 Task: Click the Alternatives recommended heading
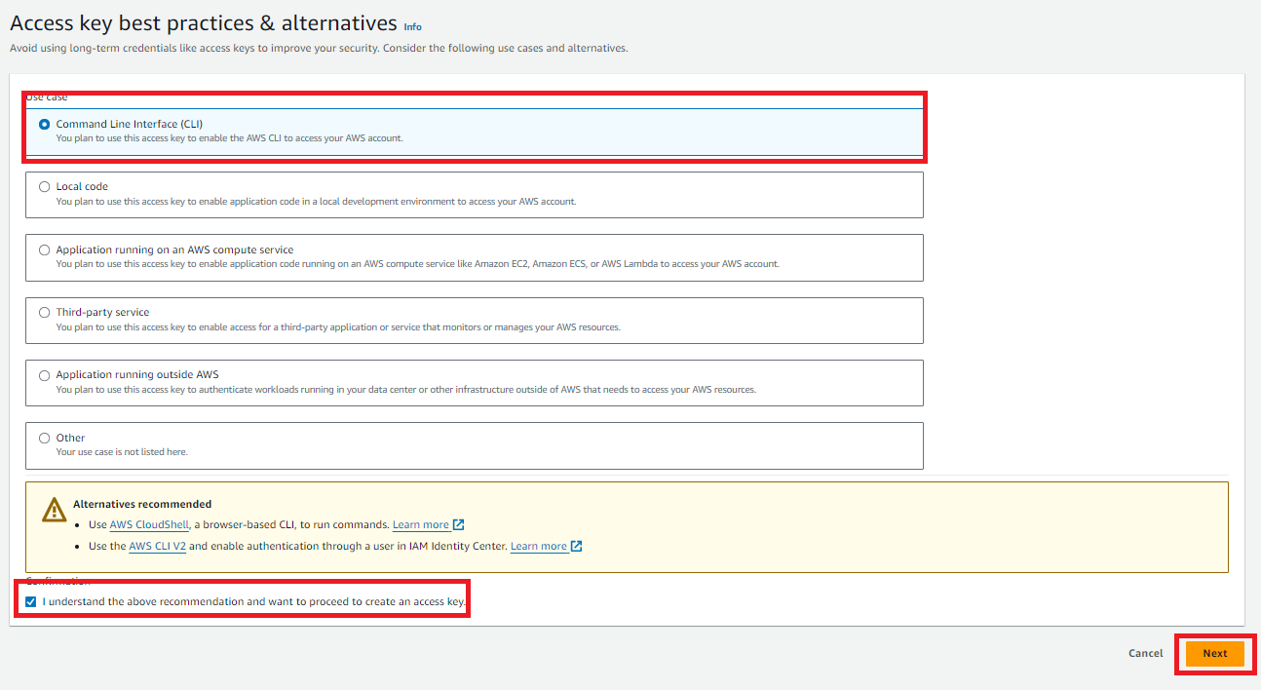click(x=142, y=504)
